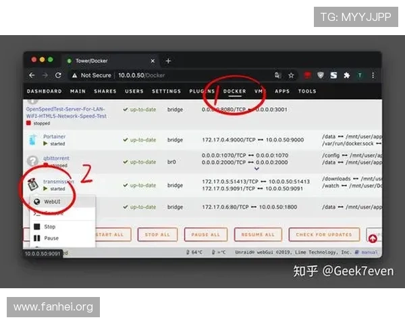The height and width of the screenshot is (324, 405).
Task: Bookmark page with star icon
Action: [291, 76]
